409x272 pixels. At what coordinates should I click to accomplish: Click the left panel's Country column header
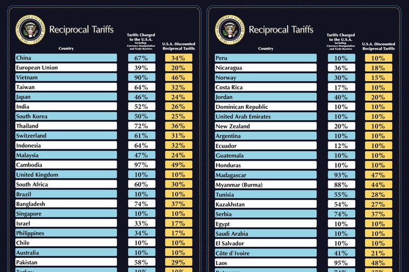(66, 48)
